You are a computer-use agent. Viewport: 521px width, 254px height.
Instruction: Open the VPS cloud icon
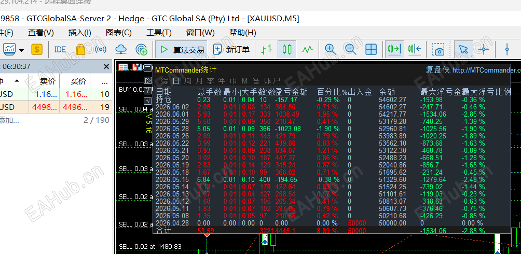pyautogui.click(x=121, y=49)
